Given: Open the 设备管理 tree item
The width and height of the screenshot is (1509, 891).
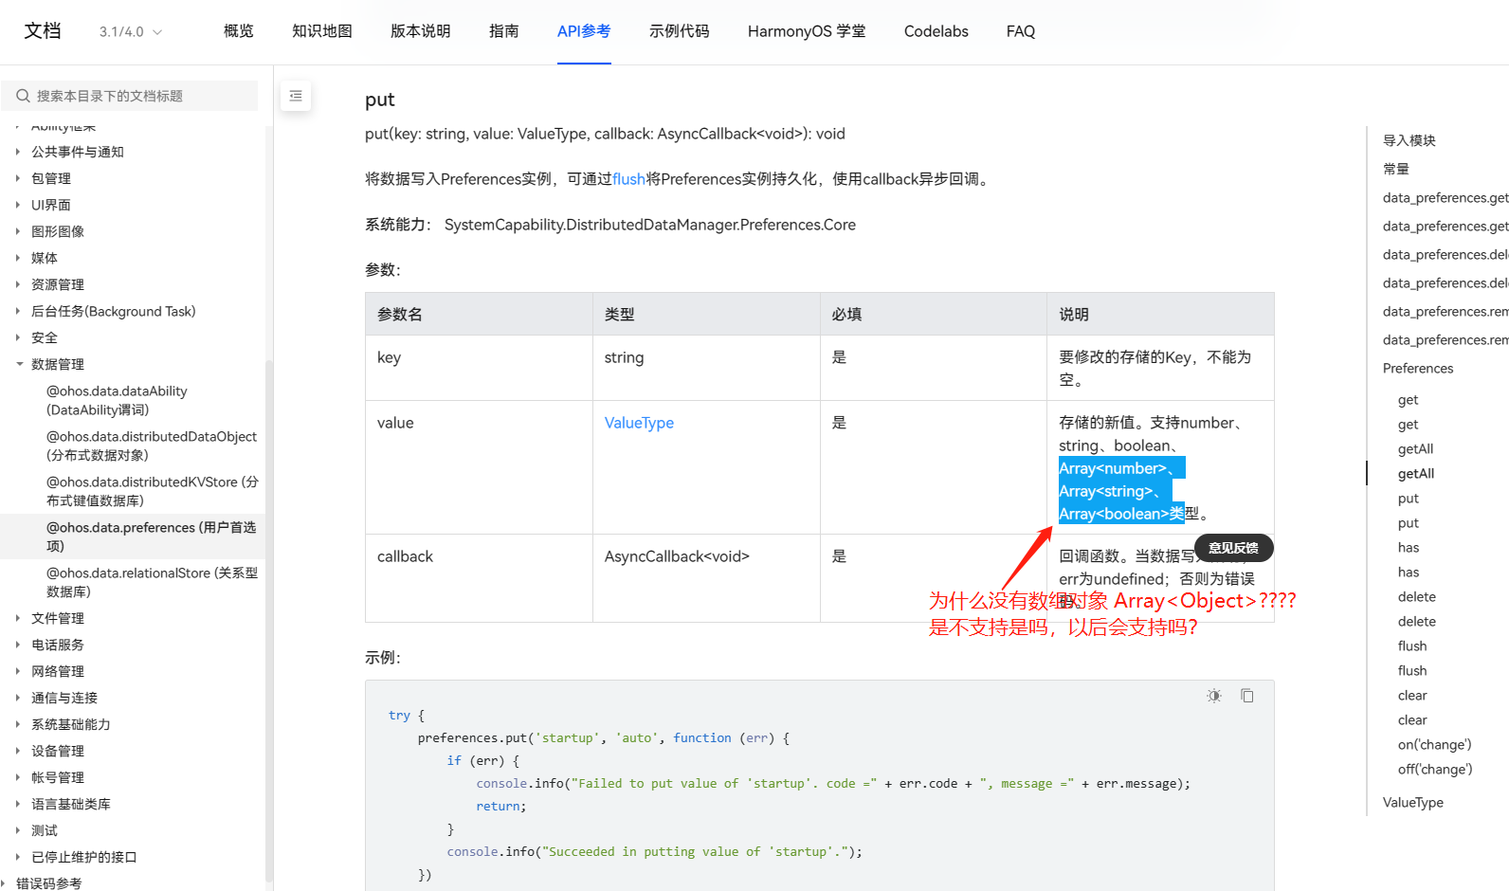Looking at the screenshot, I should pyautogui.click(x=58, y=751).
